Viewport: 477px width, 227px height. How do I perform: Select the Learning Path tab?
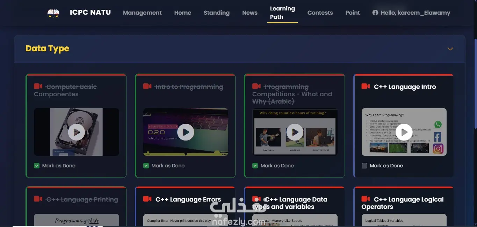(282, 13)
